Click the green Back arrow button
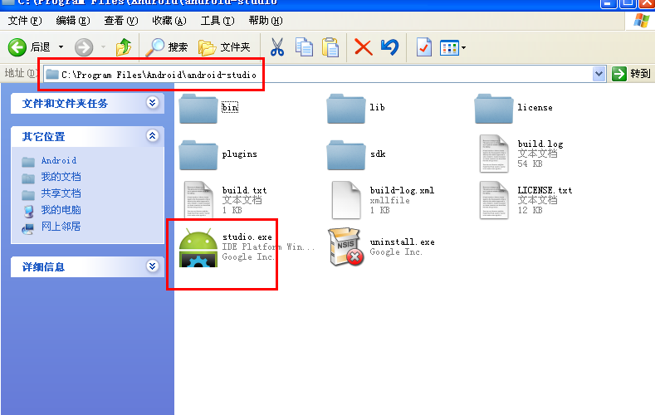This screenshot has width=655, height=415. pyautogui.click(x=17, y=47)
